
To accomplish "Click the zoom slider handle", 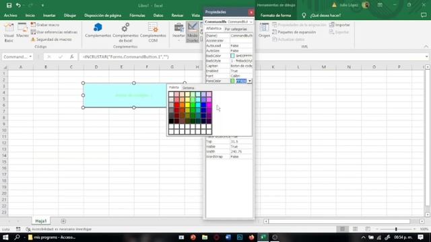I will 396,229.
